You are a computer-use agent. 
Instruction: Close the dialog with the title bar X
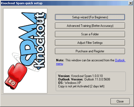pos(131,3)
